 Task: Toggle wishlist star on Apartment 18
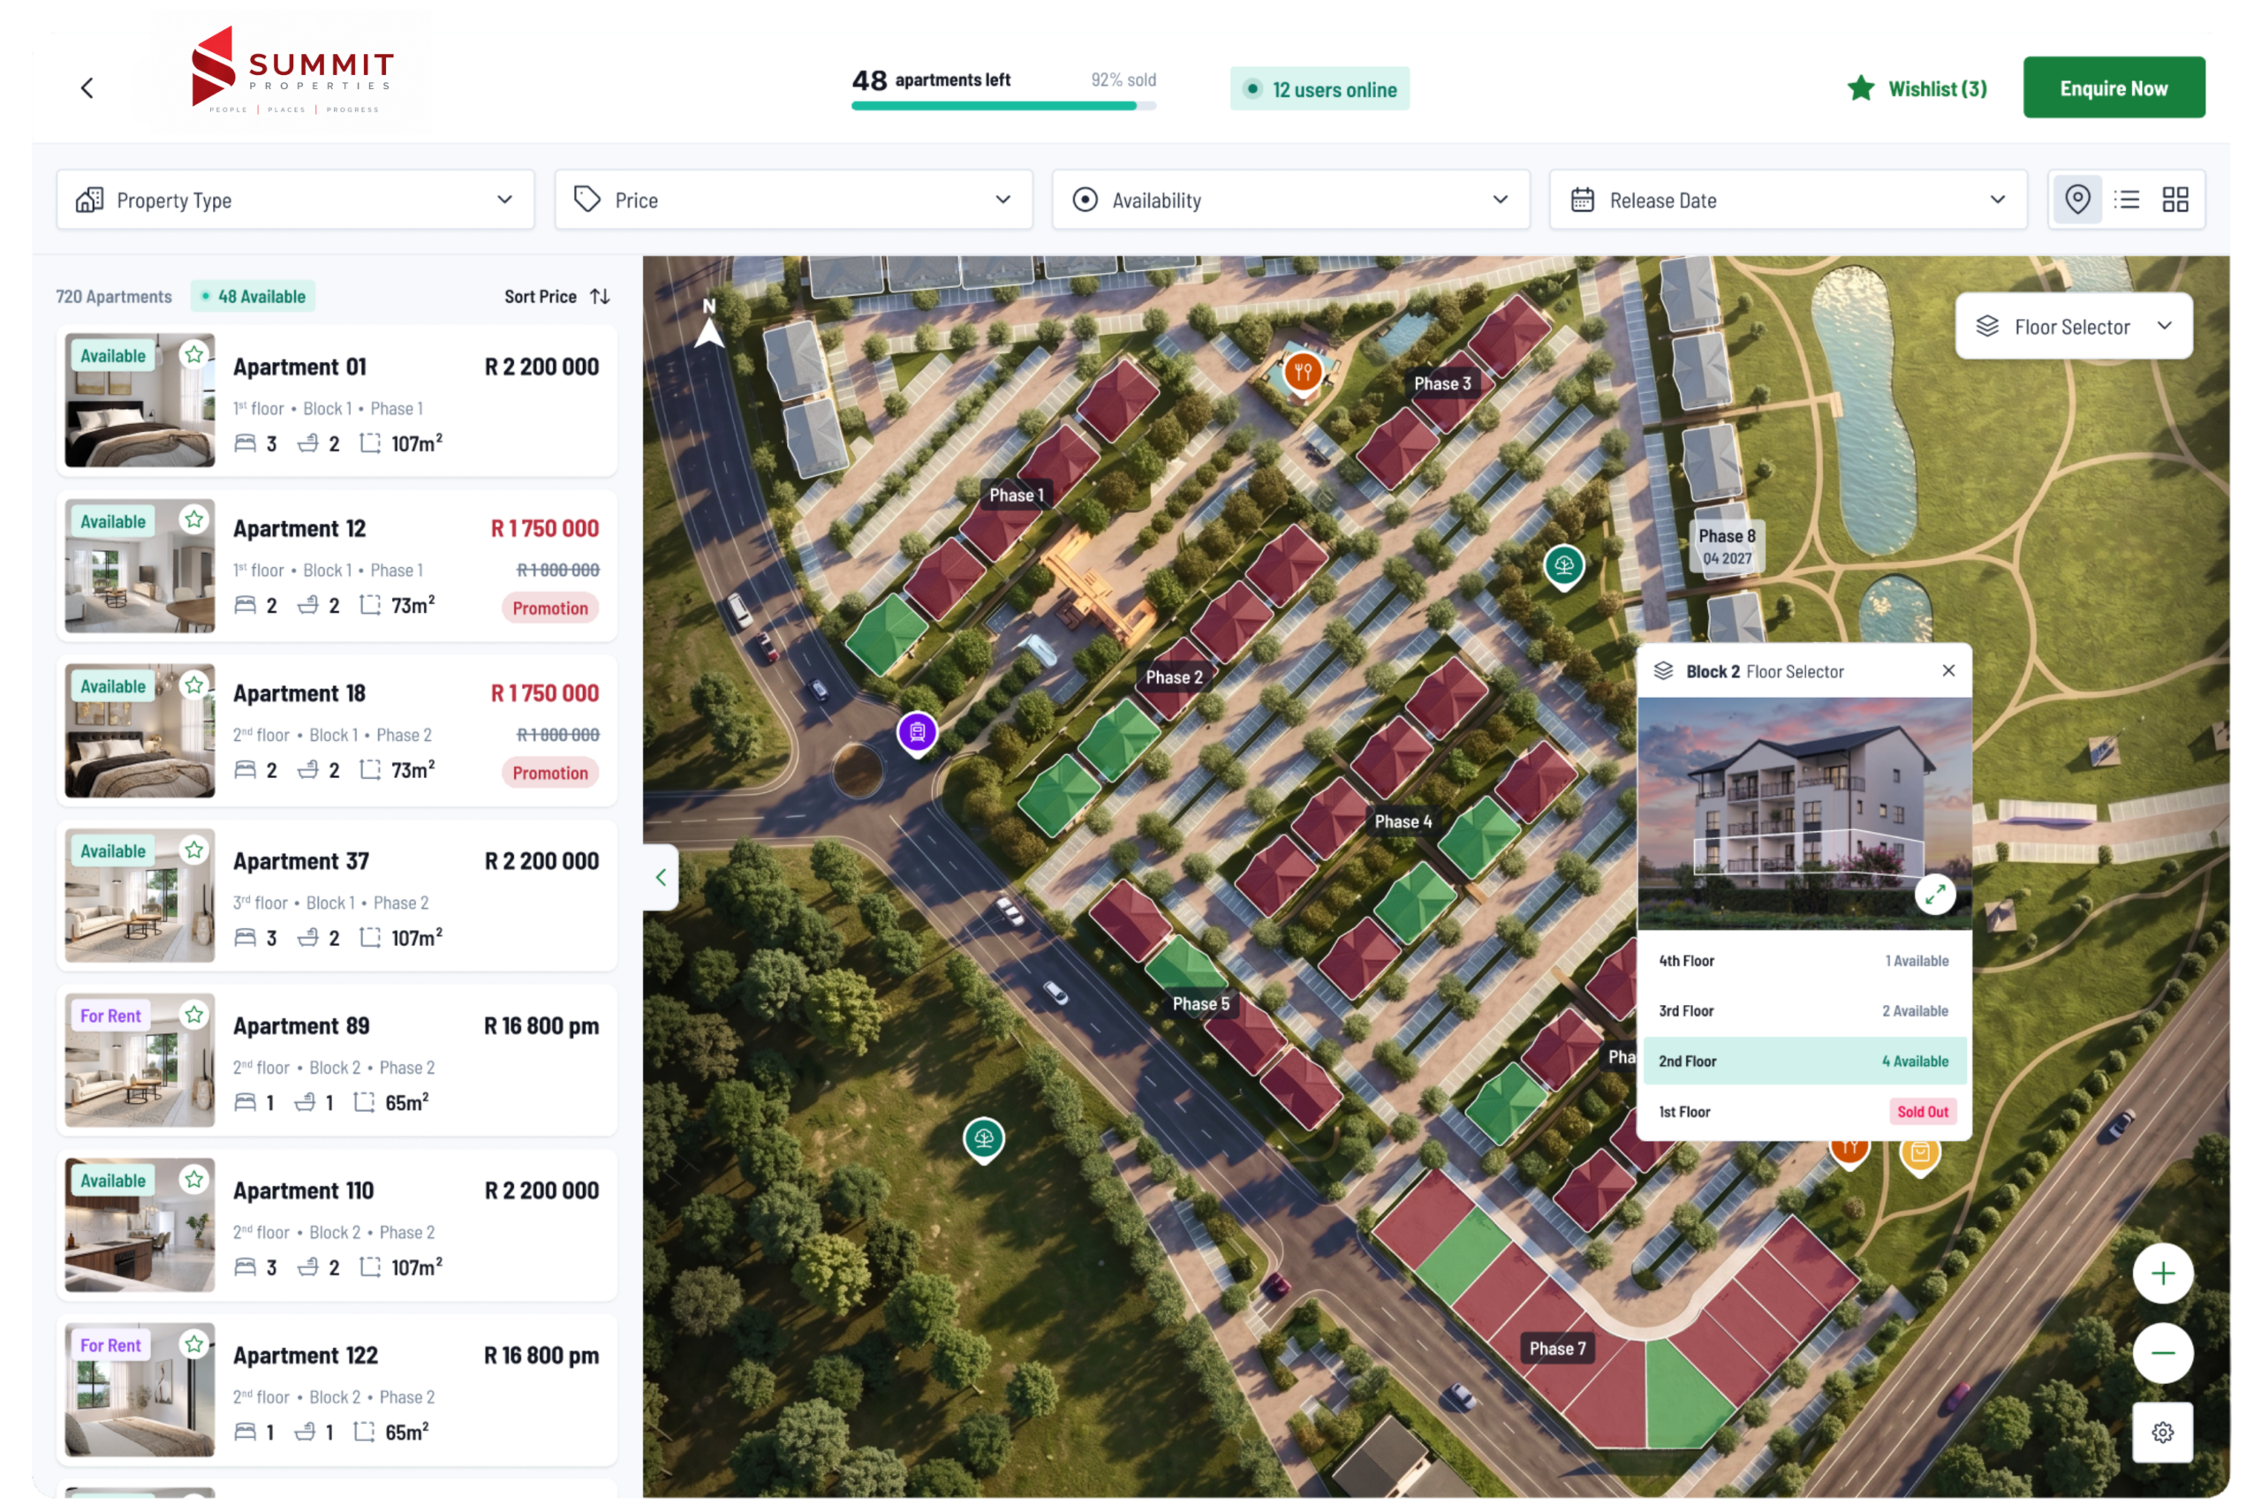click(x=194, y=684)
